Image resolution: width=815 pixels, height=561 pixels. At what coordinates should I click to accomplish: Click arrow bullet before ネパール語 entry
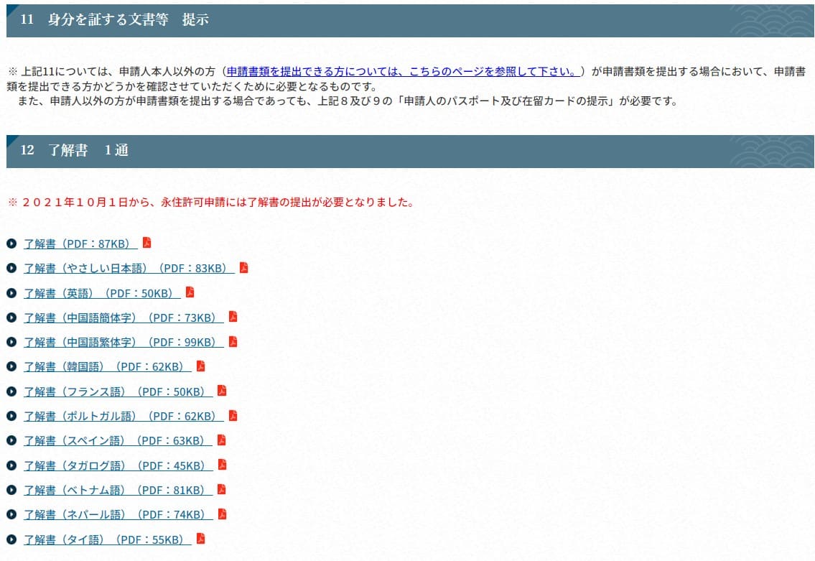(x=11, y=514)
